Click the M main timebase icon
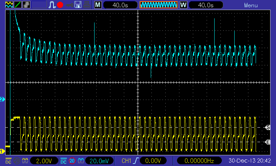276x166 pixels. tap(98, 5)
